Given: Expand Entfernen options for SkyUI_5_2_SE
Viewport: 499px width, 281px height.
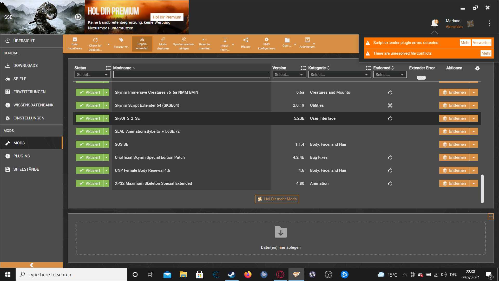Looking at the screenshot, I should [474, 118].
